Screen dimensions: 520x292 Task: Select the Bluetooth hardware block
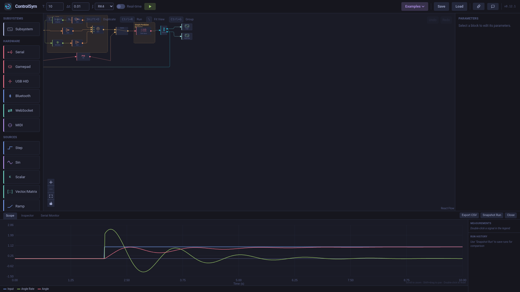22,96
